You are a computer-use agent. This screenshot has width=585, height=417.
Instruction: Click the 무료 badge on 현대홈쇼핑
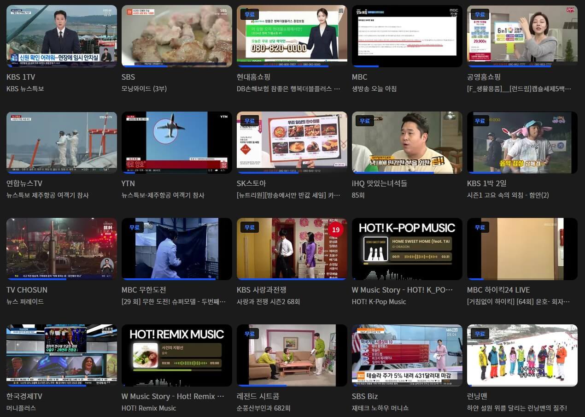[x=249, y=14]
